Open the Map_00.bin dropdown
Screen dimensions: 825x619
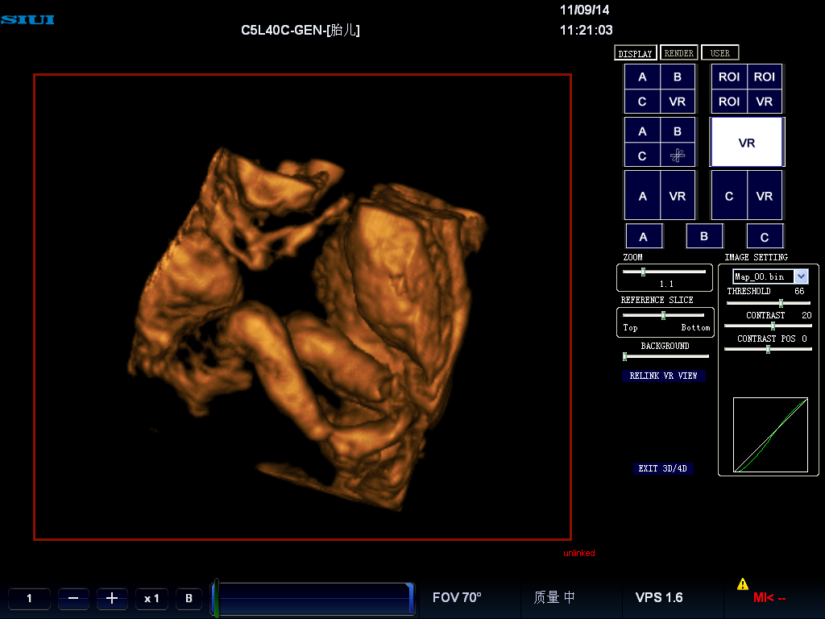800,276
